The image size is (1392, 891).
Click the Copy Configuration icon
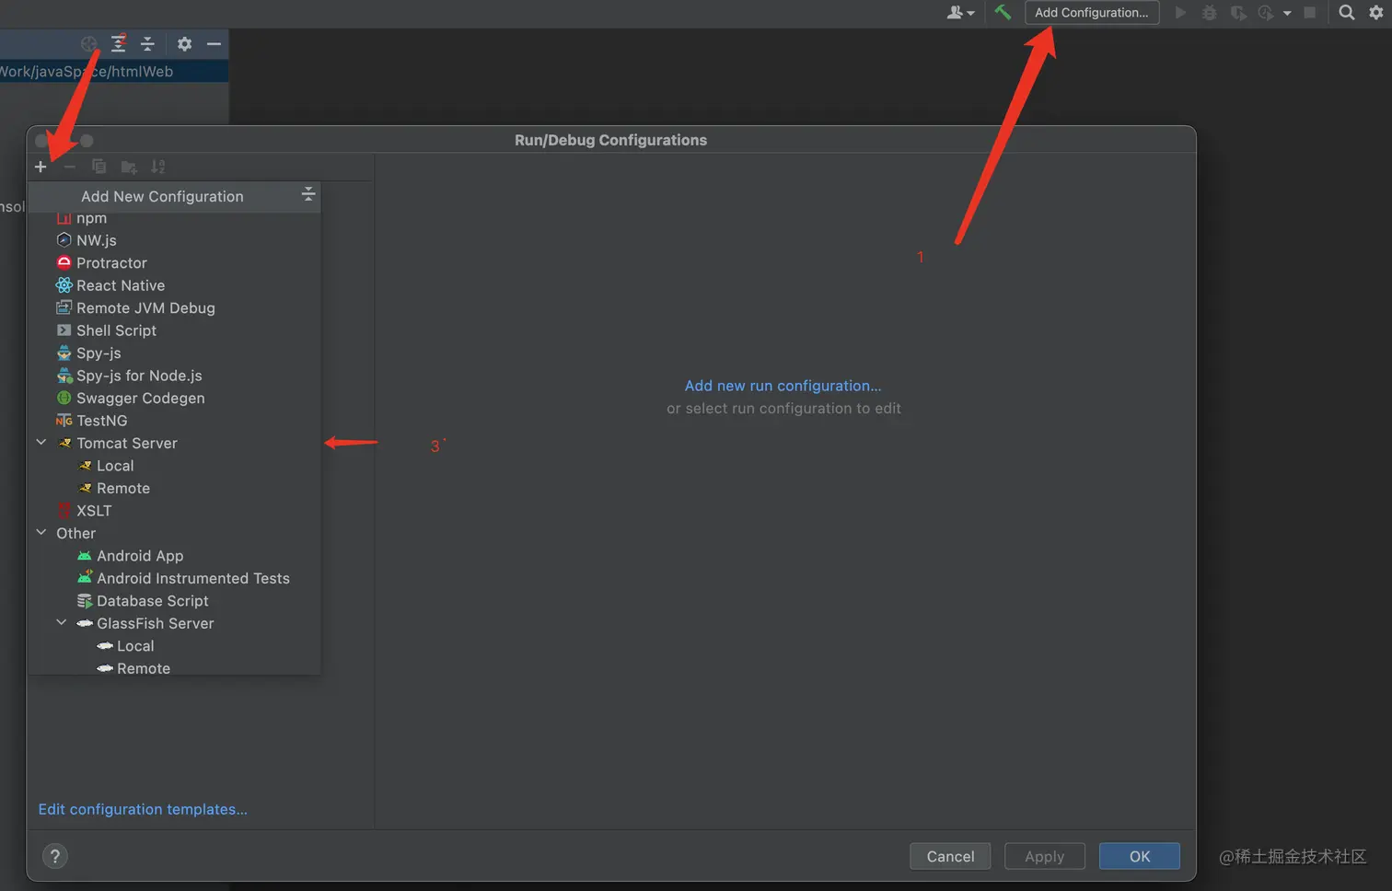tap(99, 167)
